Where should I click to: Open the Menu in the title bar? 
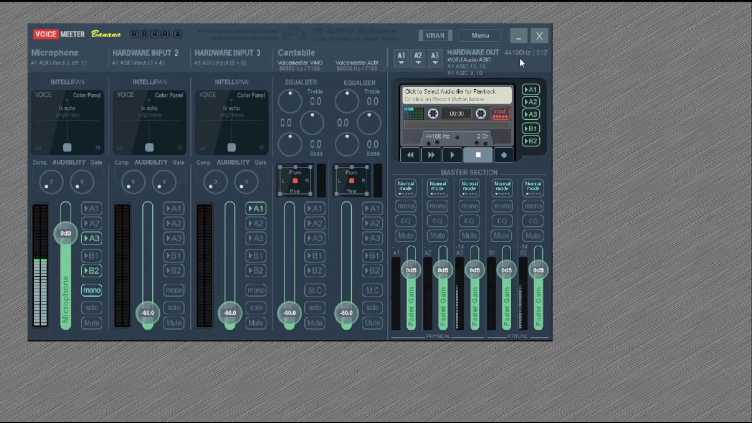tap(480, 35)
